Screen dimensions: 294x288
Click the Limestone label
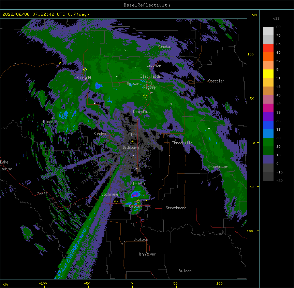52,122
